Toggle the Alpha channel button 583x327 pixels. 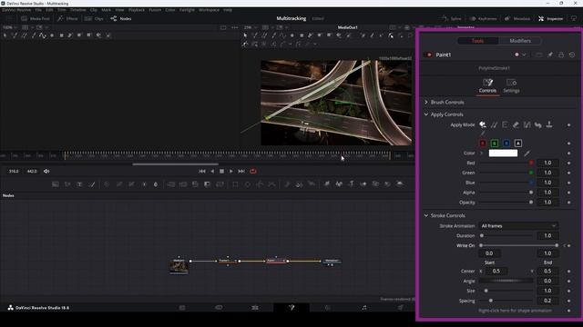[518, 144]
